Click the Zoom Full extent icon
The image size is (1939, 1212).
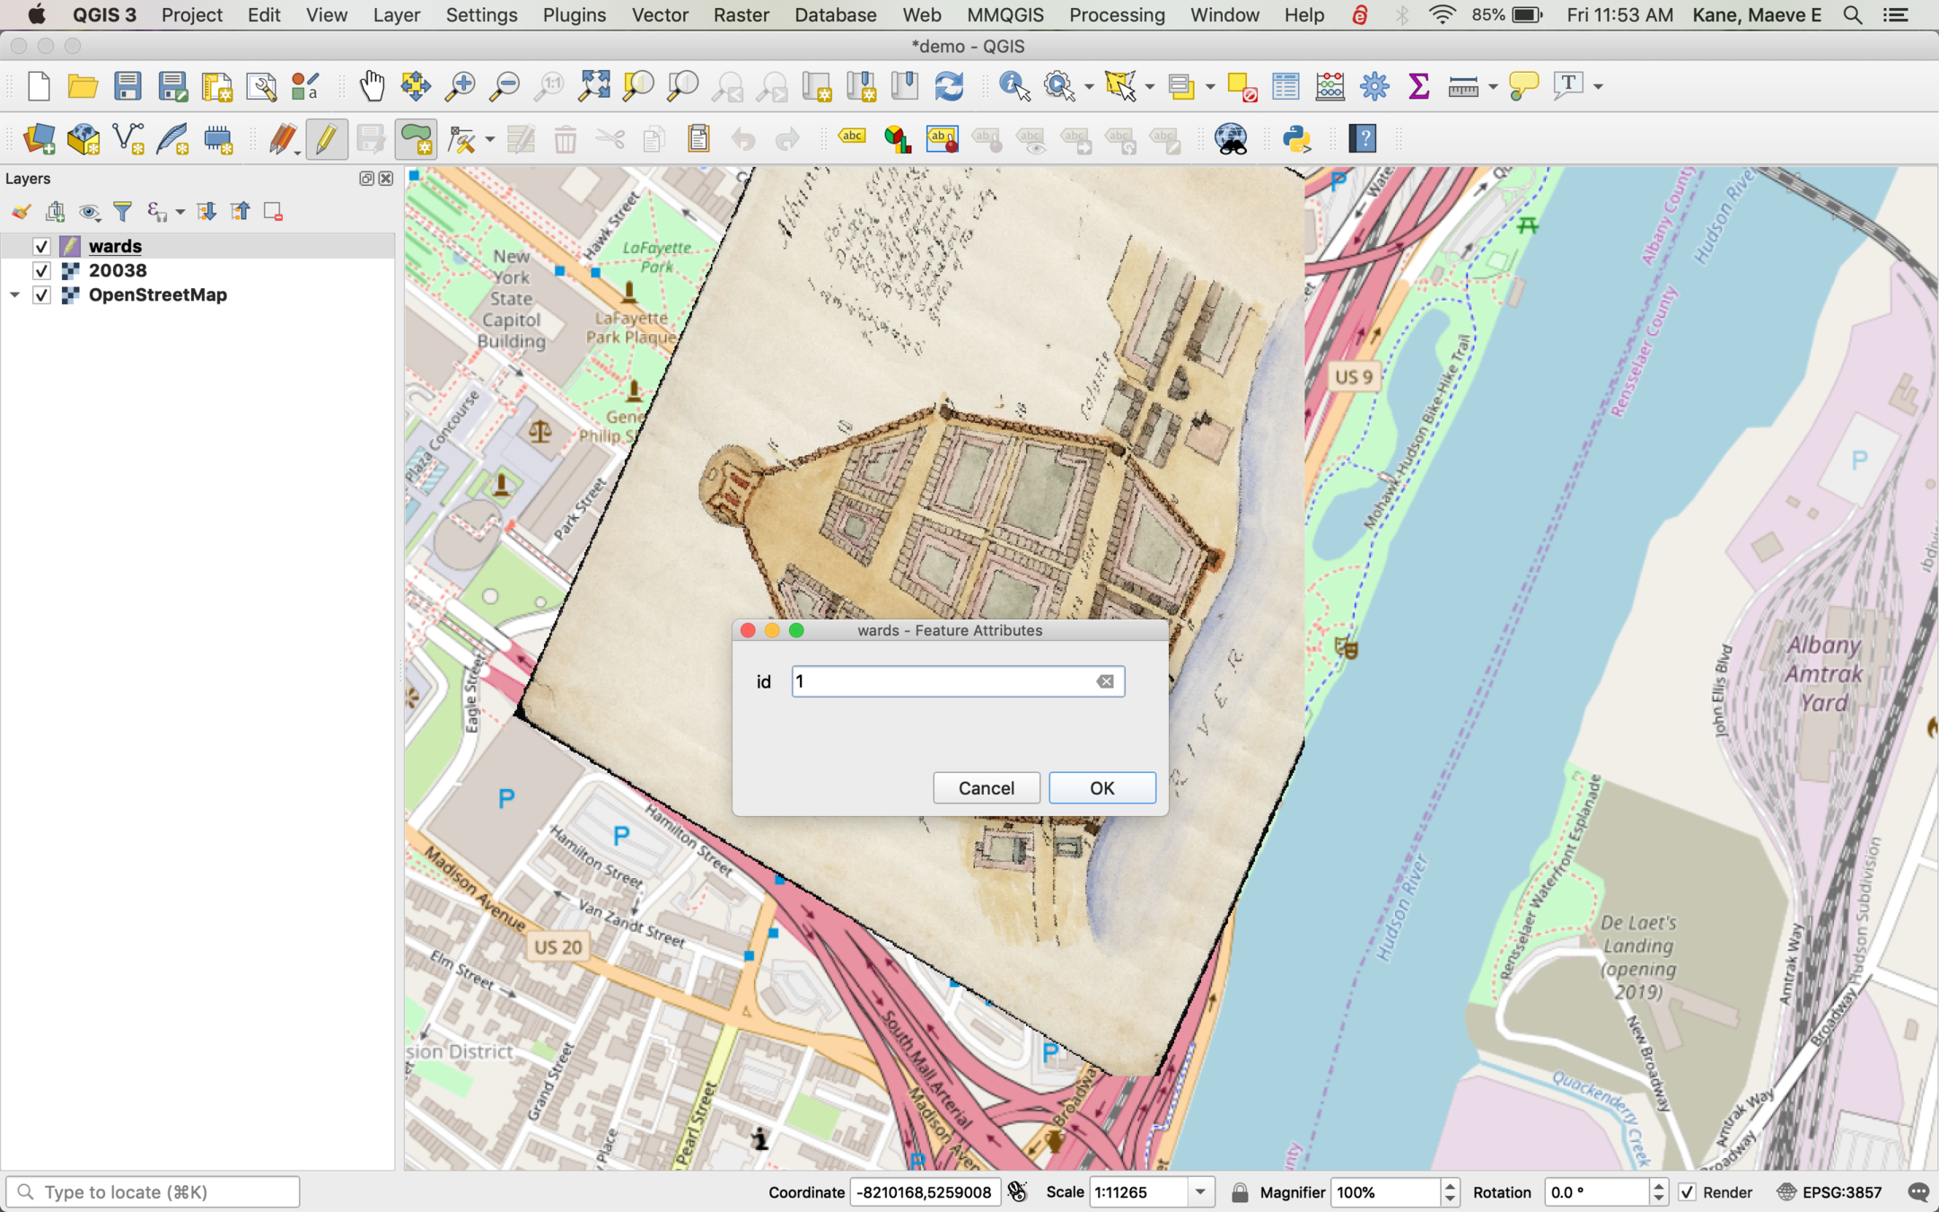(593, 86)
